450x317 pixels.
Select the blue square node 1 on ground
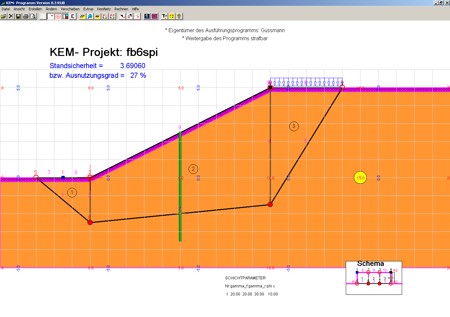63,177
